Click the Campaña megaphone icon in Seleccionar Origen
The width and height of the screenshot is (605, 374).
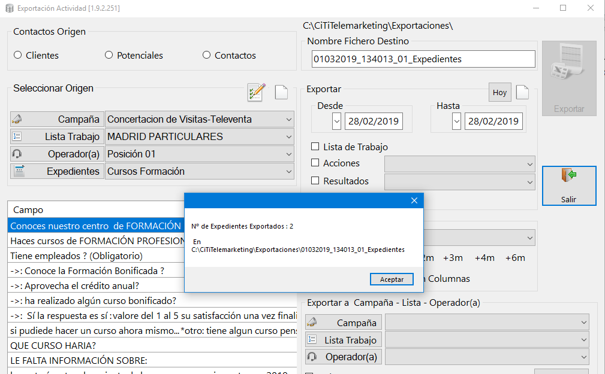click(17, 120)
